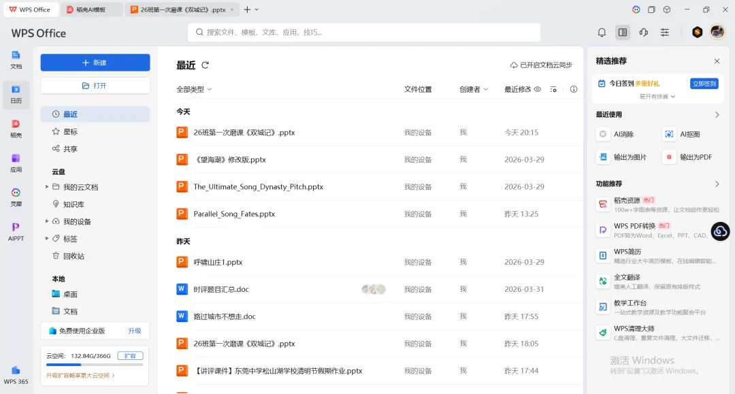The image size is (735, 394).
Task: Open 全文翻译 feature
Action: click(658, 282)
